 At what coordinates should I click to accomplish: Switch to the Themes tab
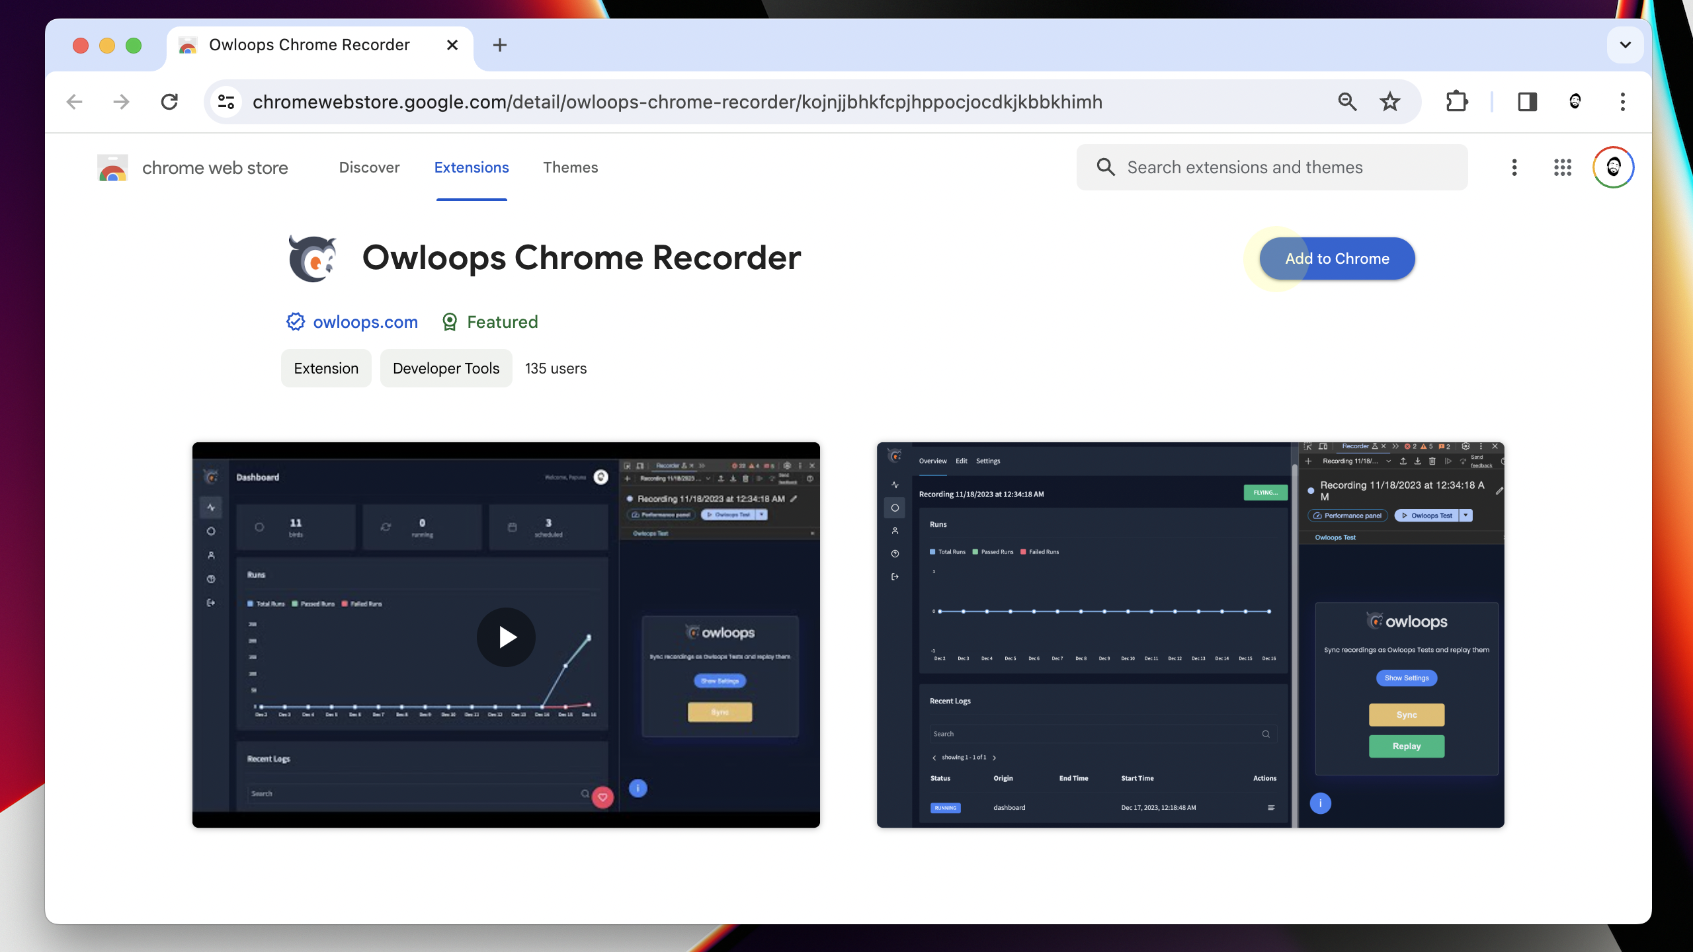(x=570, y=168)
